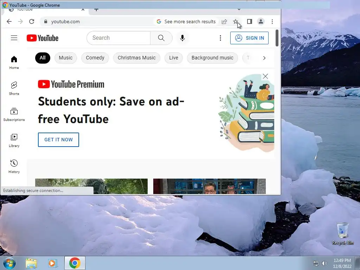Click the 'Students only: Save on ad-free YouTube' headline
The height and width of the screenshot is (270, 360).
pyautogui.click(x=111, y=110)
